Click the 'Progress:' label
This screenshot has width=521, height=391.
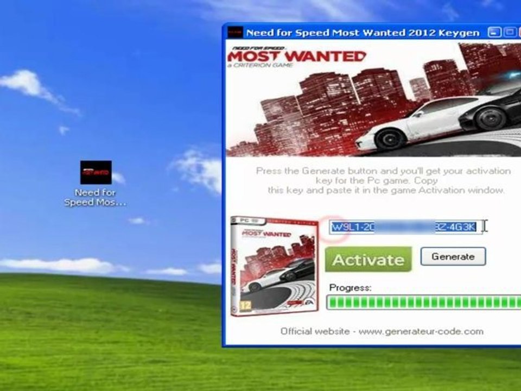pos(350,288)
